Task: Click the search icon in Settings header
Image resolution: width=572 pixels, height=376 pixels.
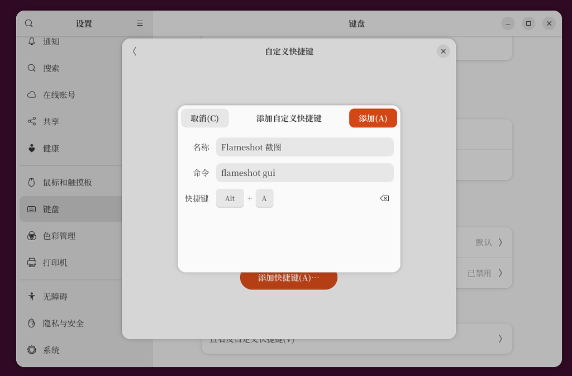Action: pos(29,23)
